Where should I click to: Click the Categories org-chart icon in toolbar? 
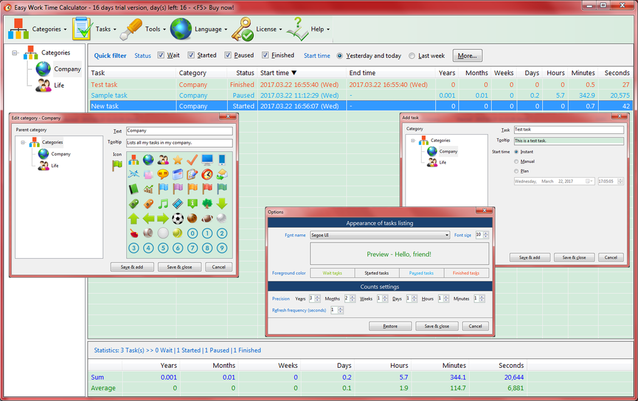click(18, 29)
